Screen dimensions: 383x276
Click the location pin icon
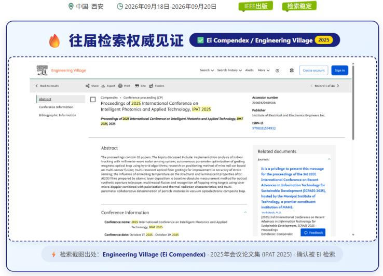pos(71,6)
